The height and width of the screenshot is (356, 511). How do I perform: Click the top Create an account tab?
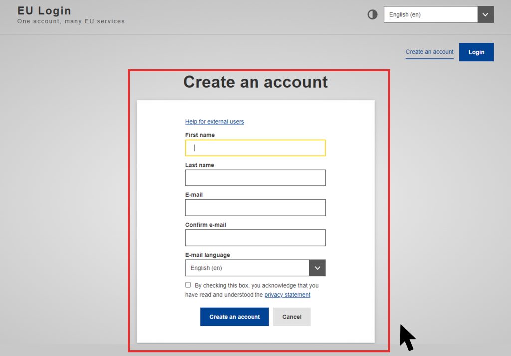point(429,52)
